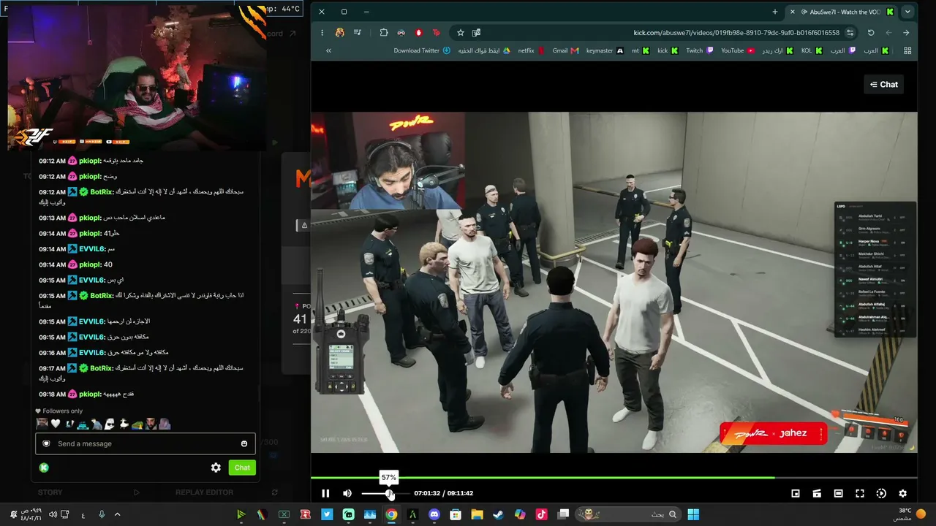Image resolution: width=936 pixels, height=526 pixels.
Task: Adjust the video volume slider
Action: pos(385,494)
